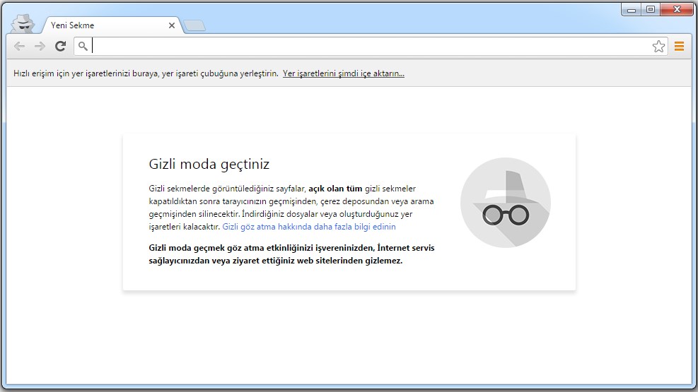The image size is (698, 392).
Task: Bookmark this page with the star icon
Action: (x=658, y=47)
